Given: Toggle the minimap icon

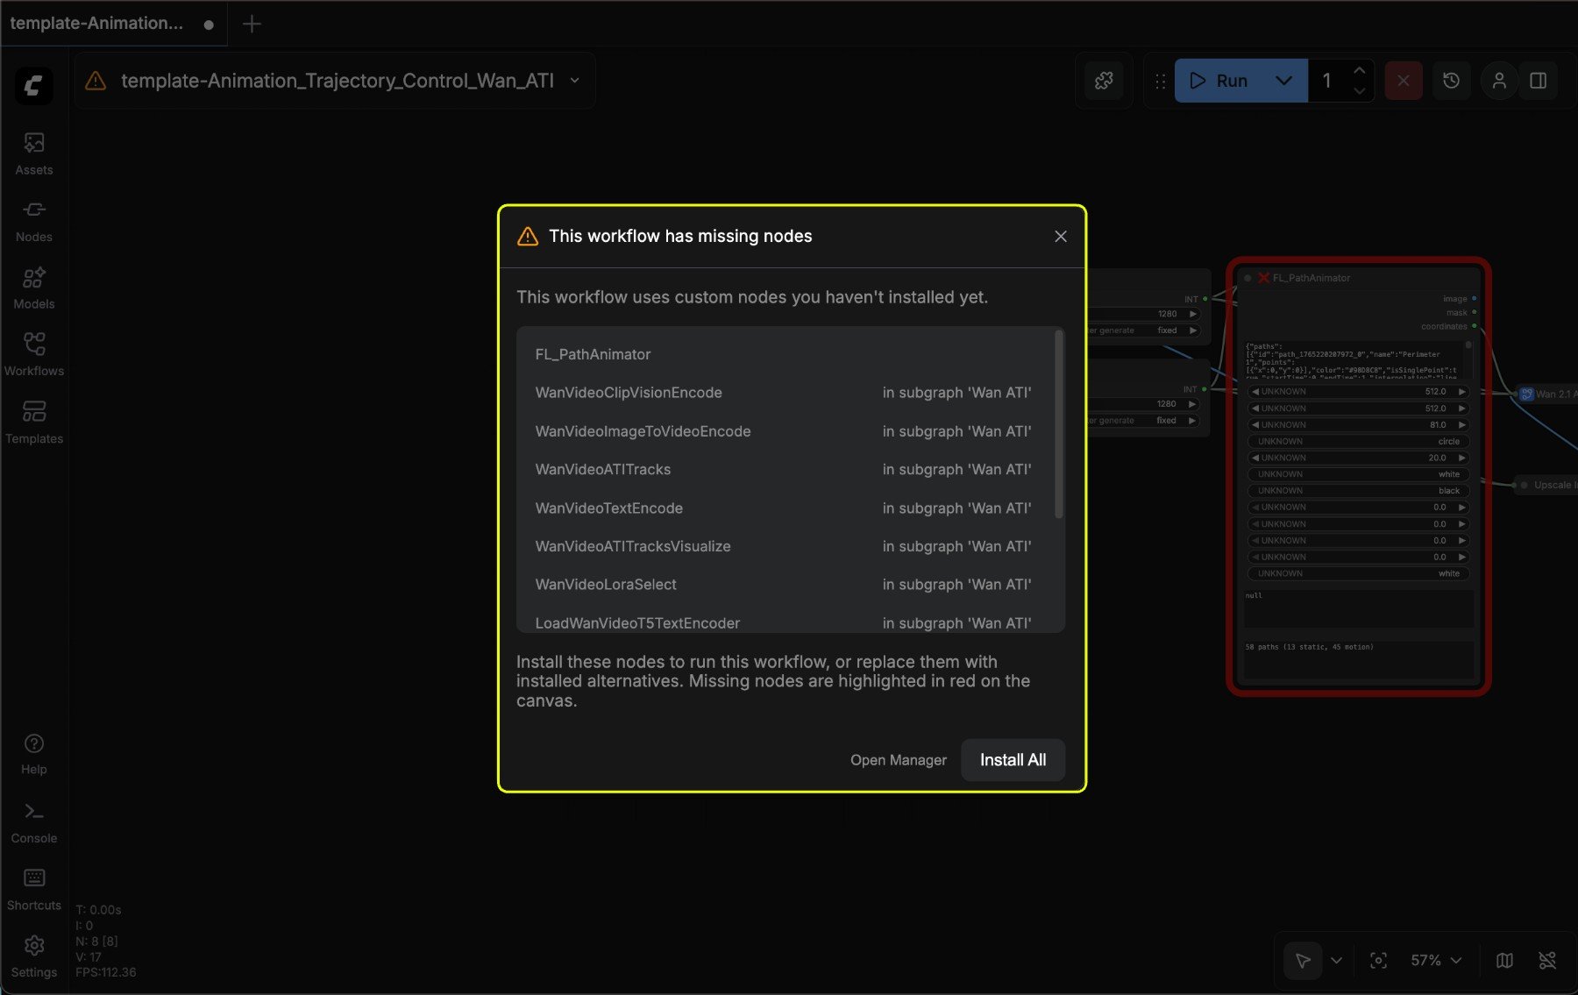Looking at the screenshot, I should (x=1504, y=961).
